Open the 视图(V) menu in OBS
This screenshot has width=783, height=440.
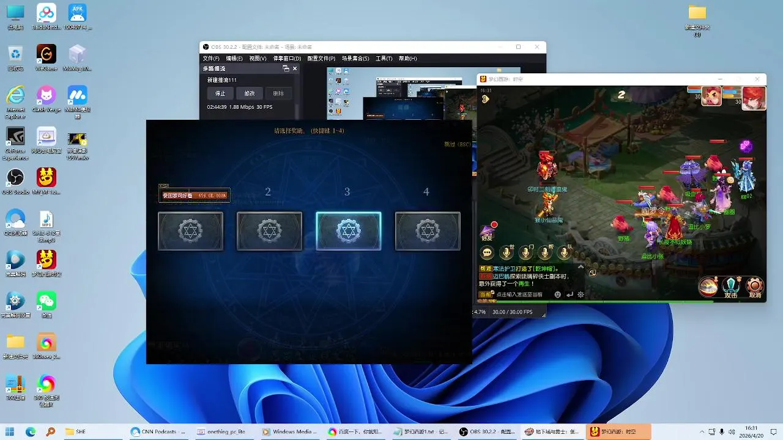pos(258,59)
